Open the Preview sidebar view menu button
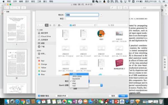 (7, 8)
